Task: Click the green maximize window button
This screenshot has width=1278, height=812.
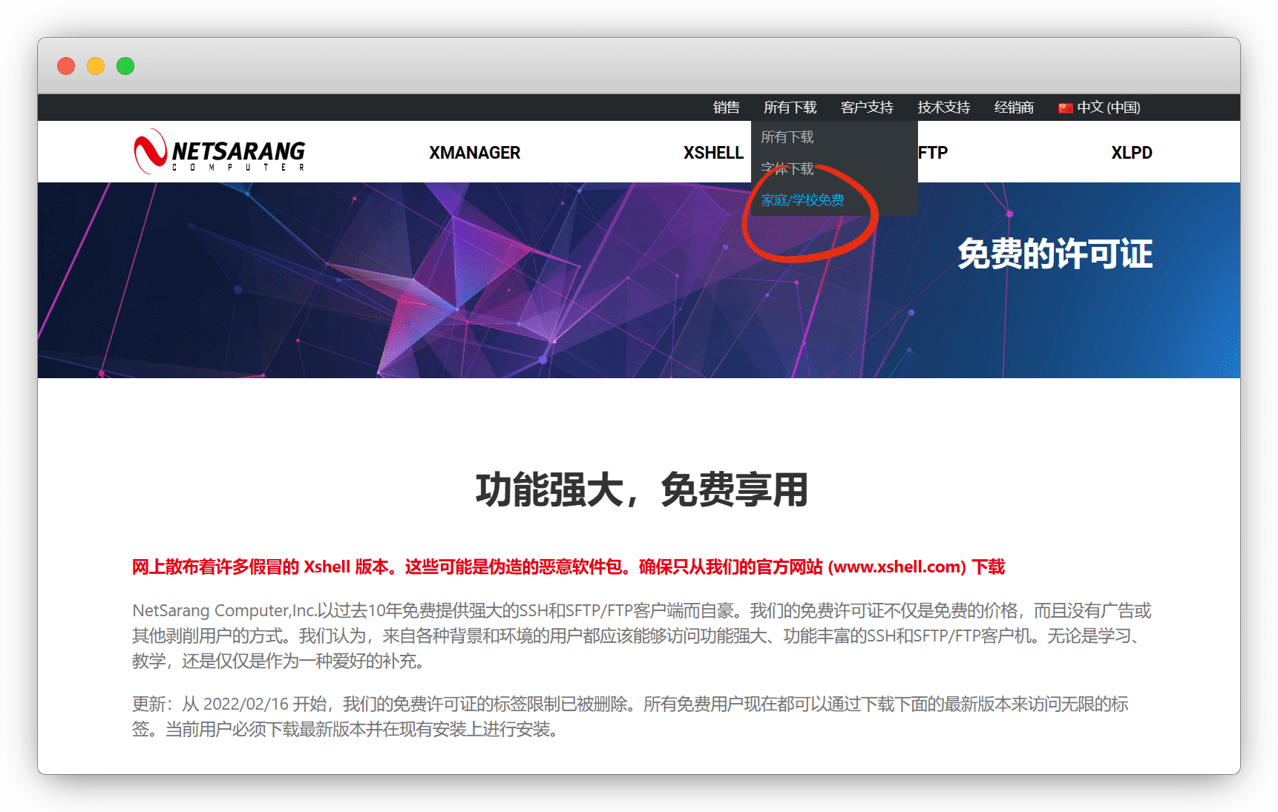Action: [125, 66]
